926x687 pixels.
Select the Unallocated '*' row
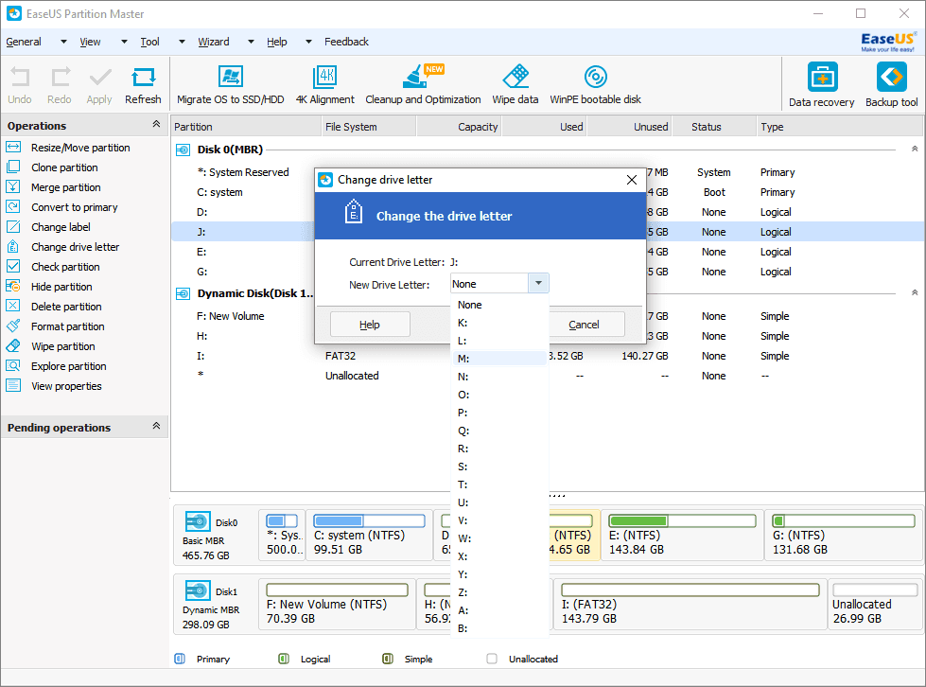(548, 377)
